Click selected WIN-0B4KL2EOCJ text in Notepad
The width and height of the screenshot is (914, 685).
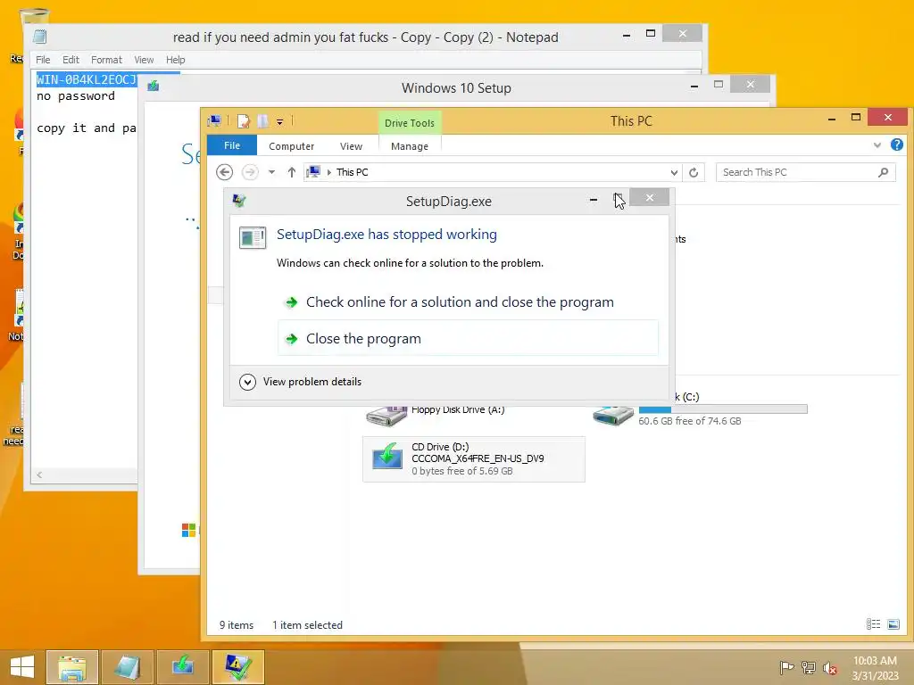87,79
